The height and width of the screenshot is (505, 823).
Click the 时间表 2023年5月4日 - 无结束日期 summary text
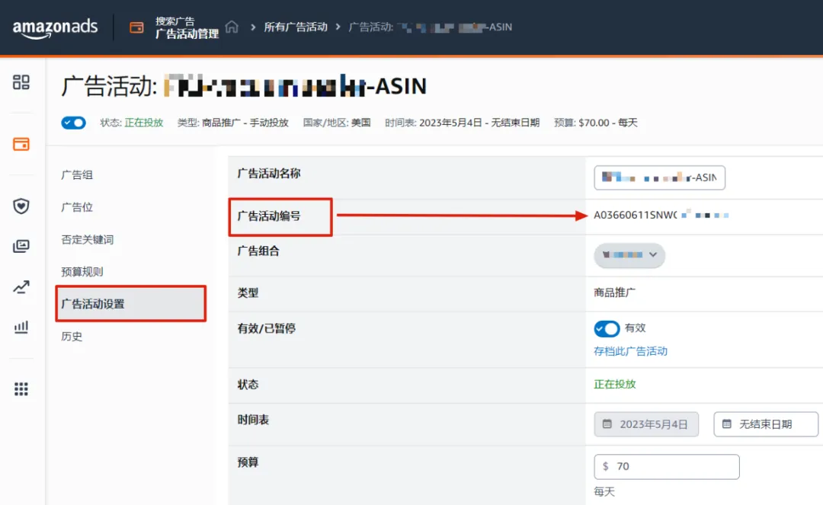point(462,123)
